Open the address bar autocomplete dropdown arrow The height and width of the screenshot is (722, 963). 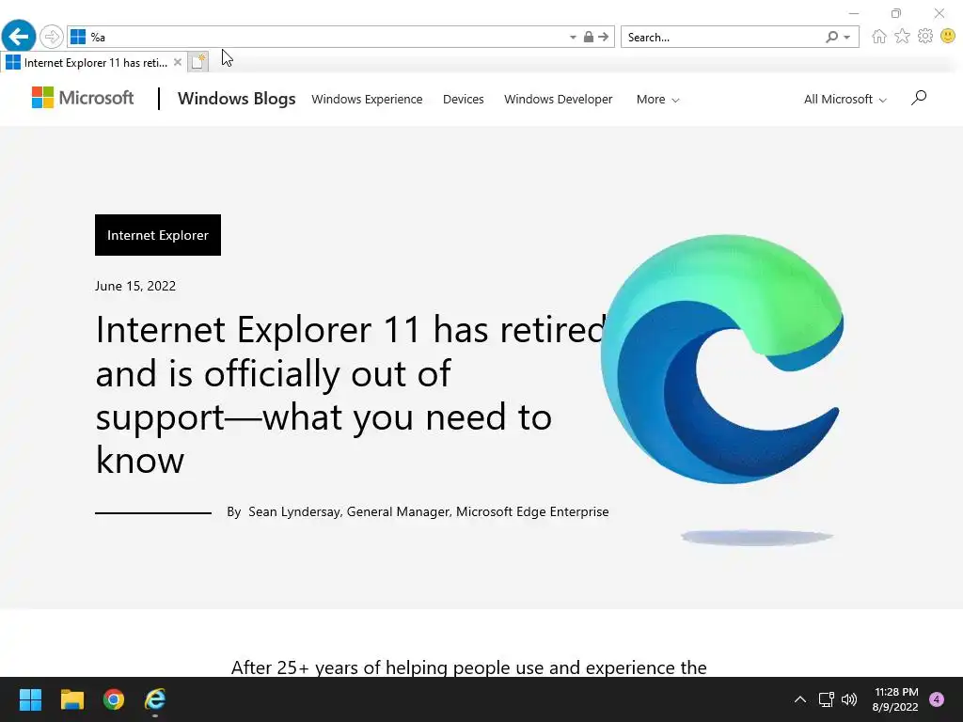(573, 38)
